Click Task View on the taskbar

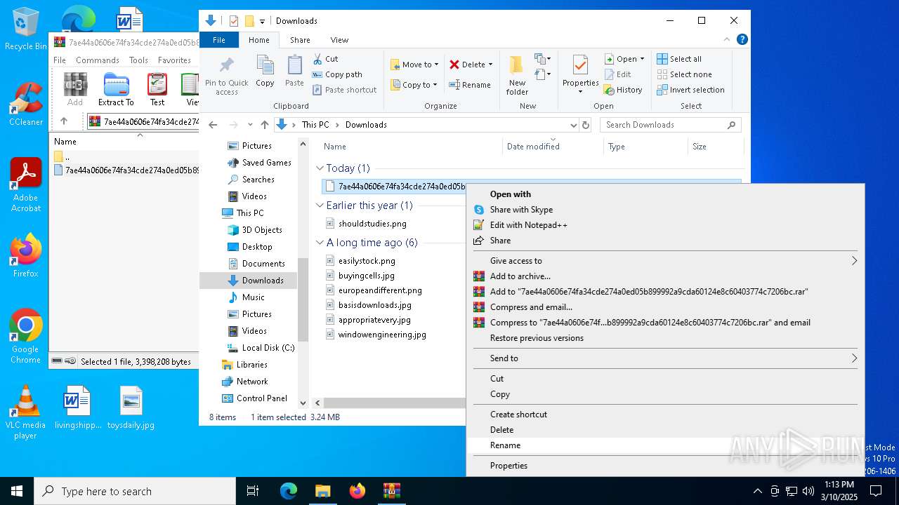coord(253,491)
